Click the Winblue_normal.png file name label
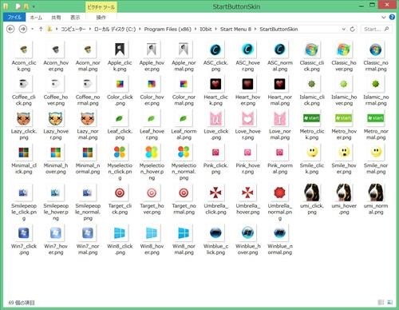 point(280,249)
